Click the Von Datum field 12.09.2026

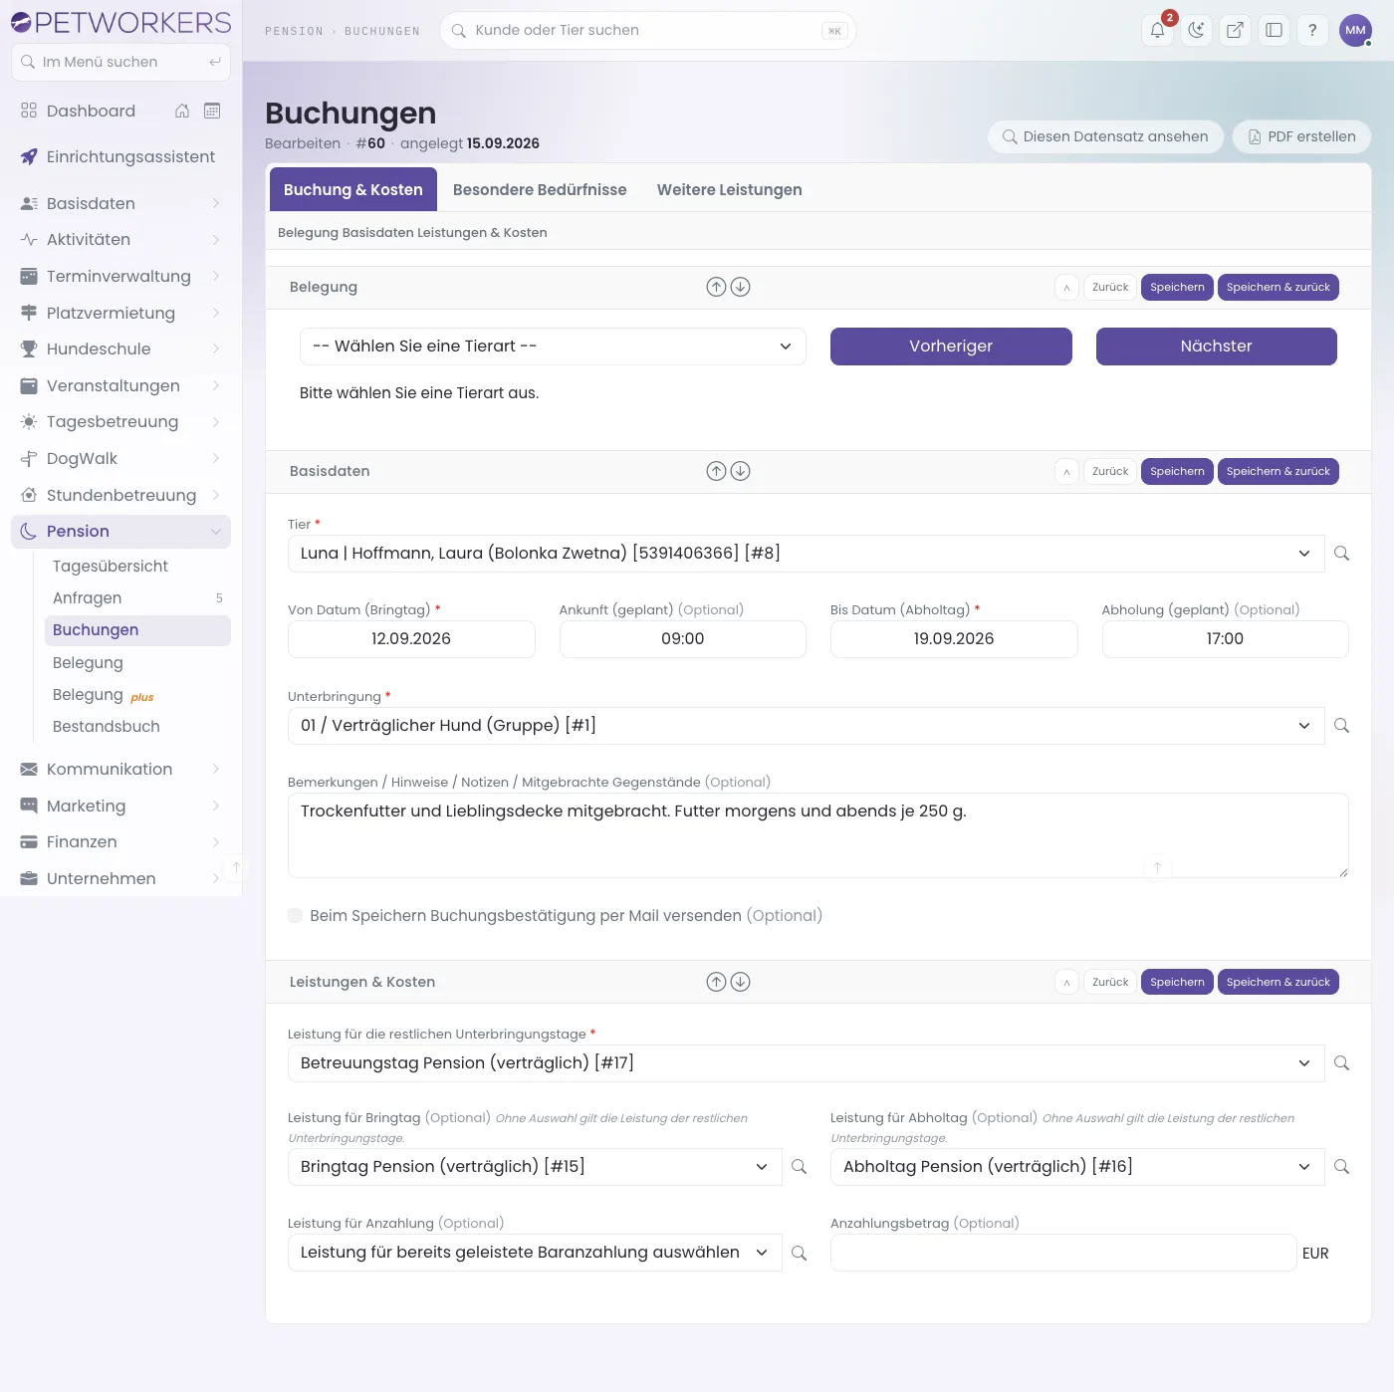pos(411,639)
